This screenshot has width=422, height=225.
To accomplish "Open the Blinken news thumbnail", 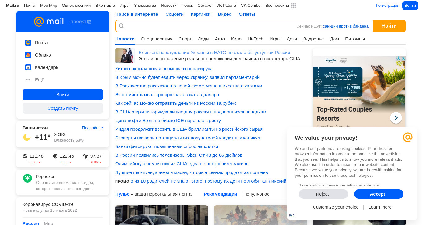I will tap(125, 56).
